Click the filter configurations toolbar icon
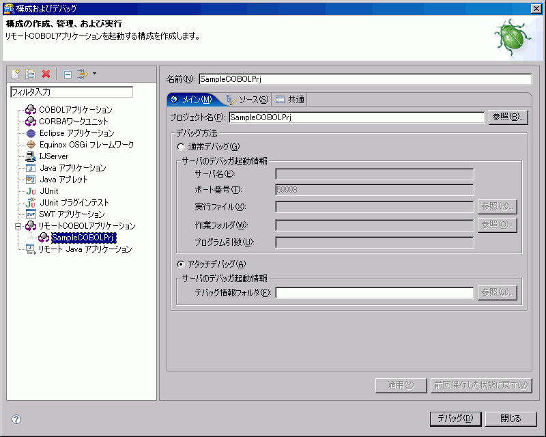The image size is (546, 437). pos(83,74)
